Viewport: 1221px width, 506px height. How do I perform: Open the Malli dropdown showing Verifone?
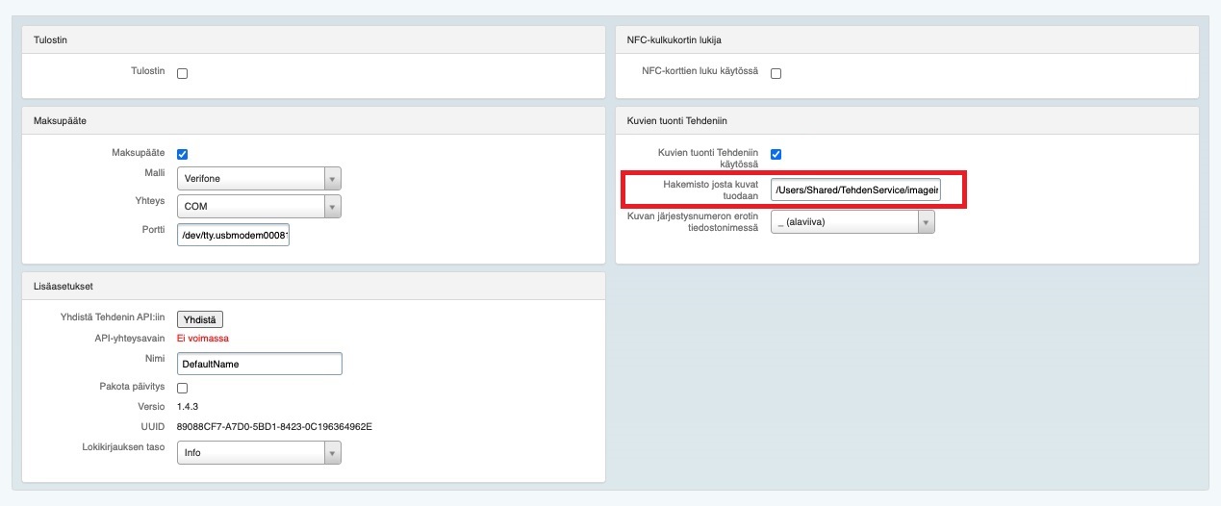click(x=259, y=179)
